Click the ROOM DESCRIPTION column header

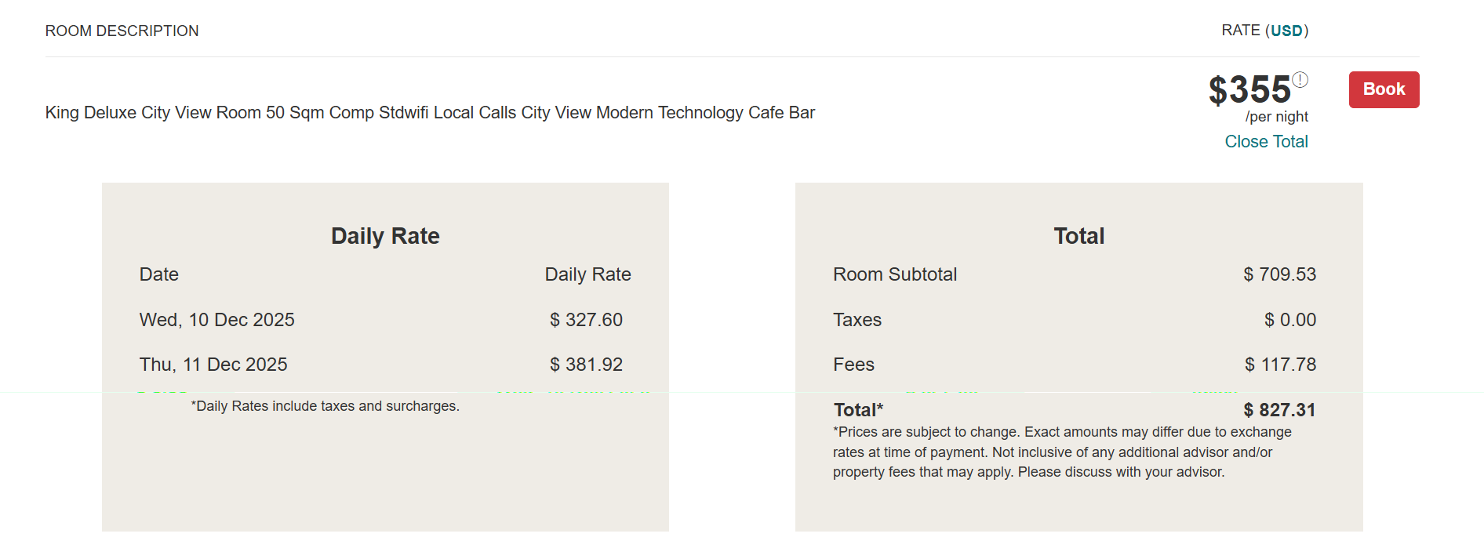(x=122, y=31)
